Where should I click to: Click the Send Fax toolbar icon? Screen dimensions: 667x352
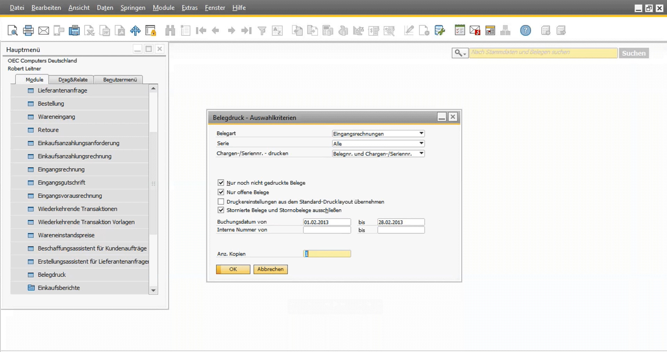[x=74, y=31]
